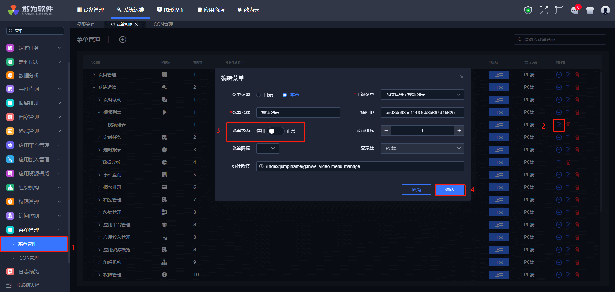Open the 图形界面 top menu
The height and width of the screenshot is (292, 615).
pyautogui.click(x=171, y=10)
